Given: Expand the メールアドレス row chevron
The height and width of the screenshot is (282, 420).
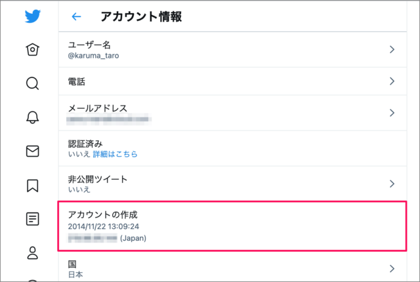Looking at the screenshot, I should click(x=392, y=113).
